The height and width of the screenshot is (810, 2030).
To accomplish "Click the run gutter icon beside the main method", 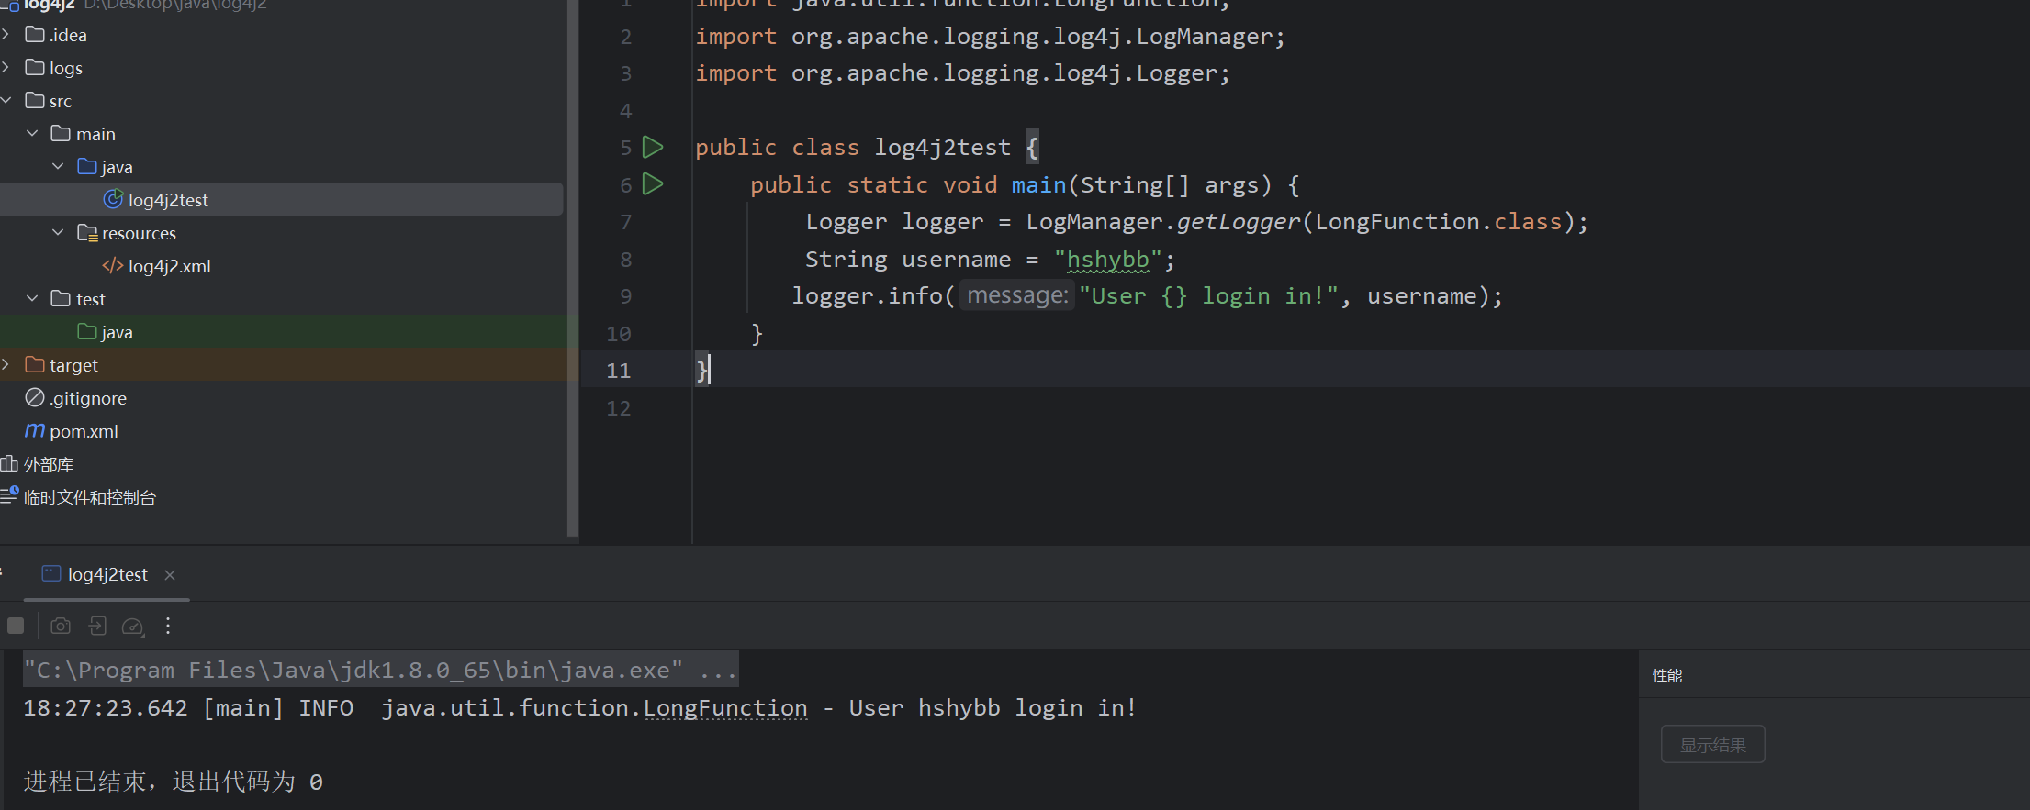I will [x=653, y=184].
